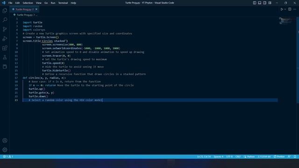Run the Python file with play button
The width and height of the screenshot is (299, 168).
[x=282, y=9]
